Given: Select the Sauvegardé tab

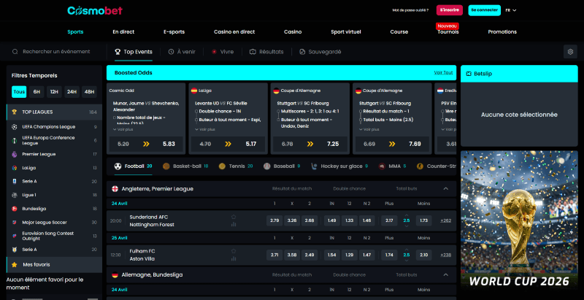Looking at the screenshot, I should [320, 52].
